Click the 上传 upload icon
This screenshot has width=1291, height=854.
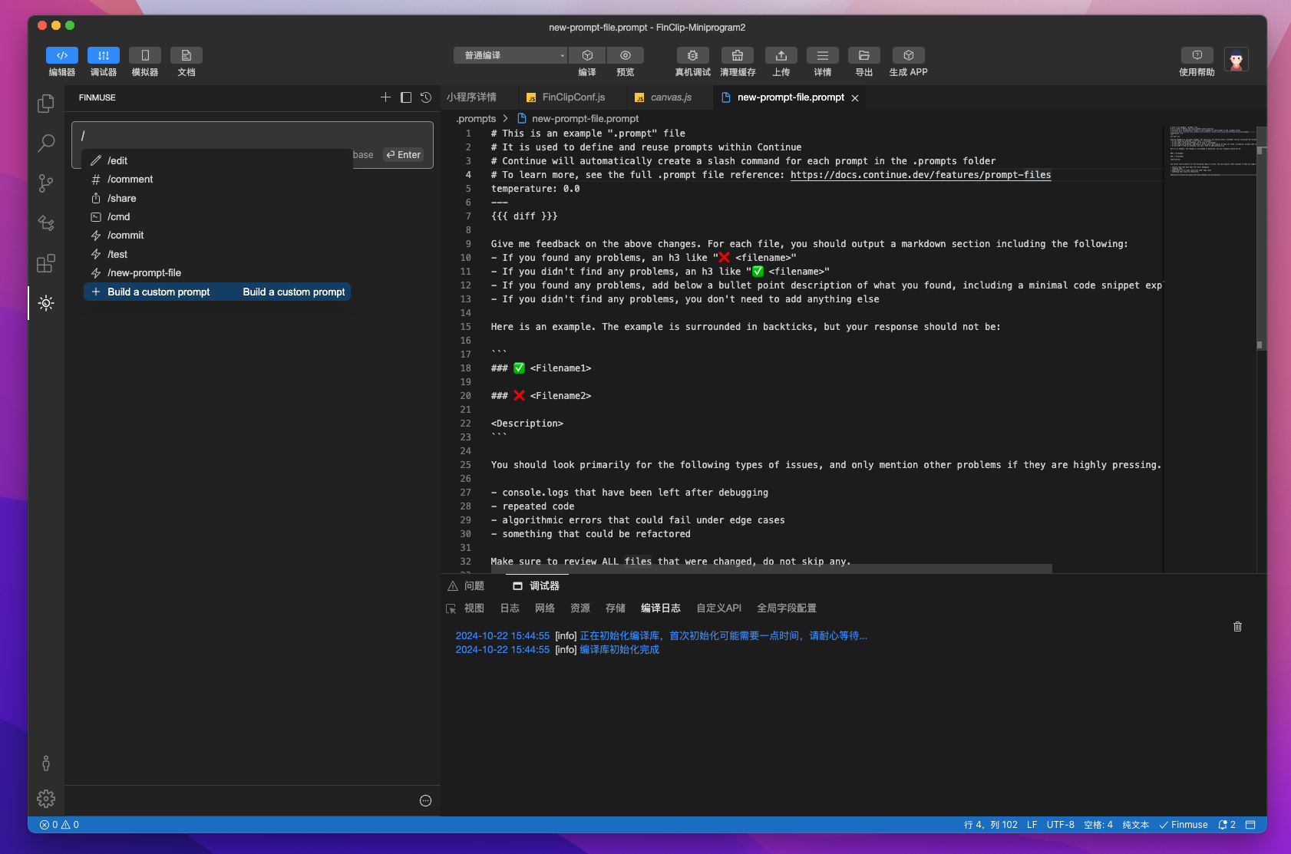781,55
